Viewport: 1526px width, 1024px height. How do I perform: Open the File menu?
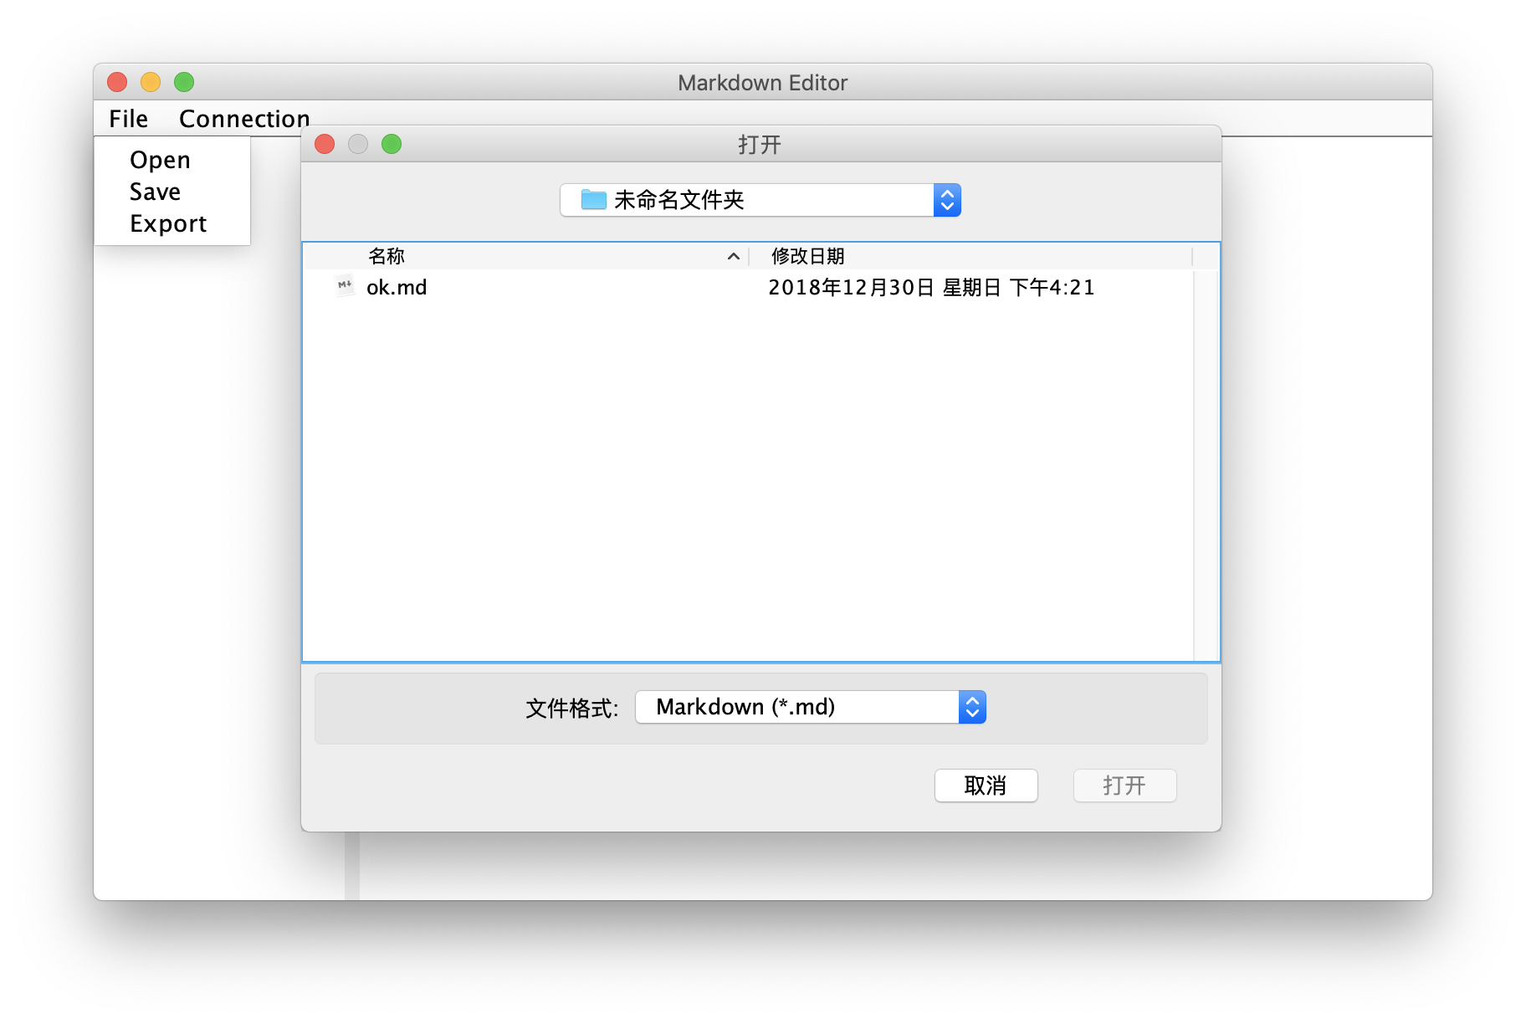pos(128,119)
